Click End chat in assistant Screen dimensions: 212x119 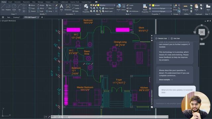[x=175, y=38]
